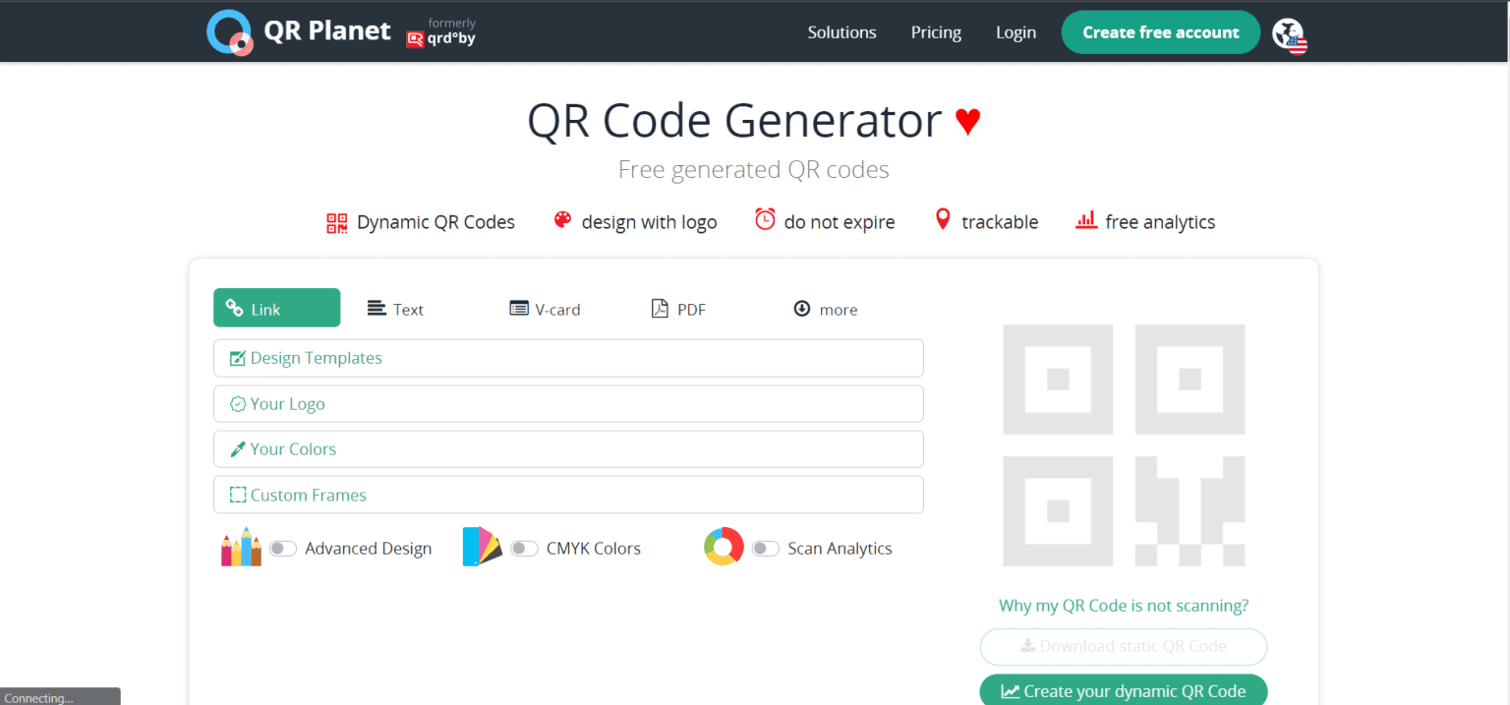Open the Why my QR Code is not scanning link
The image size is (1510, 705).
1123,605
